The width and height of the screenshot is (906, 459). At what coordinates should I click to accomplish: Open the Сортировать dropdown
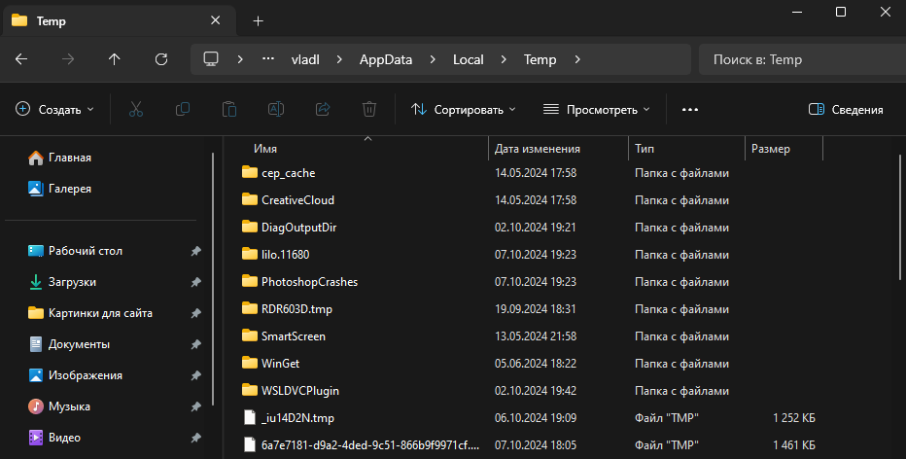click(x=464, y=109)
